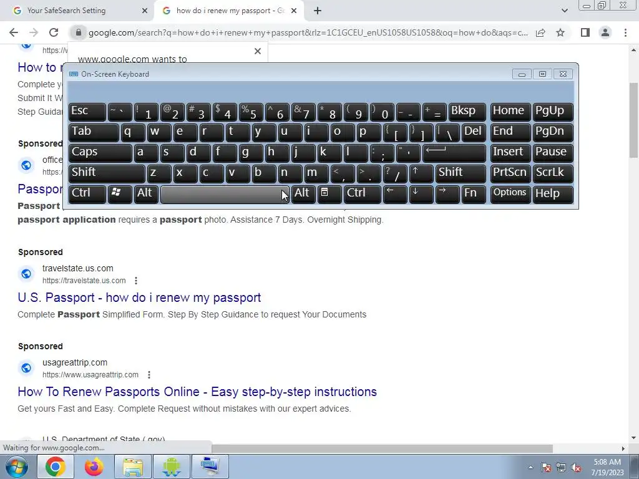This screenshot has height=479, width=639.
Task: Expand the tab search dropdown
Action: tap(564, 11)
